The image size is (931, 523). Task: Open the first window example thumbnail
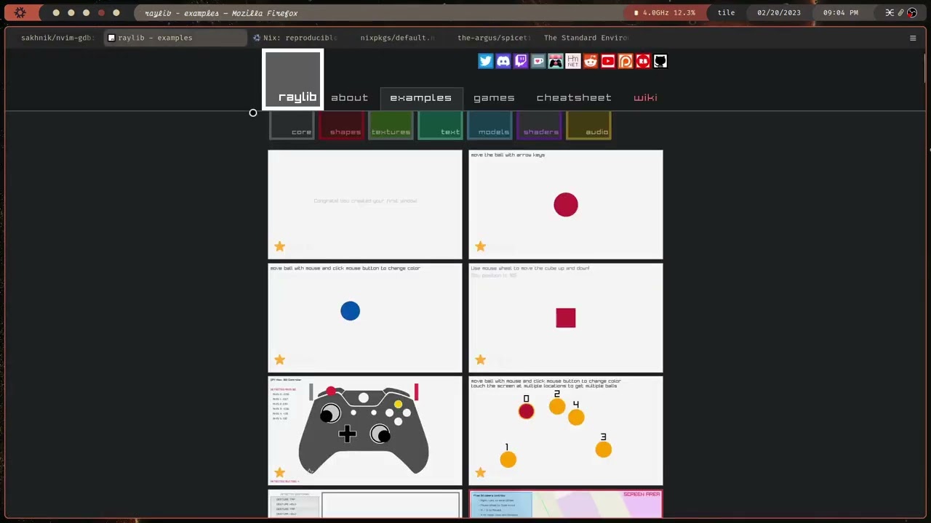point(364,204)
